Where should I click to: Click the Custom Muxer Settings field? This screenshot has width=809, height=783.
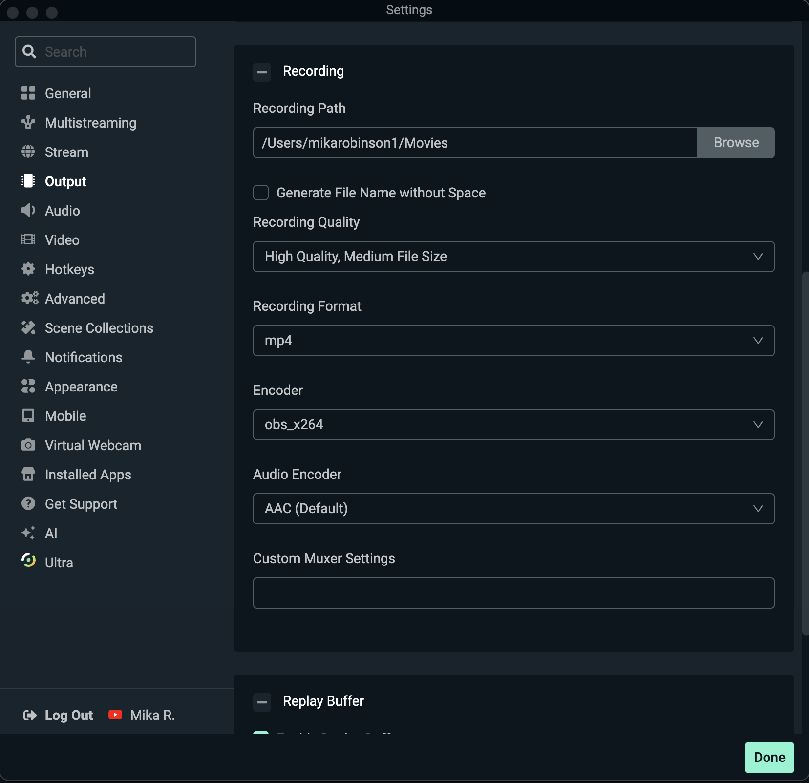(x=513, y=593)
